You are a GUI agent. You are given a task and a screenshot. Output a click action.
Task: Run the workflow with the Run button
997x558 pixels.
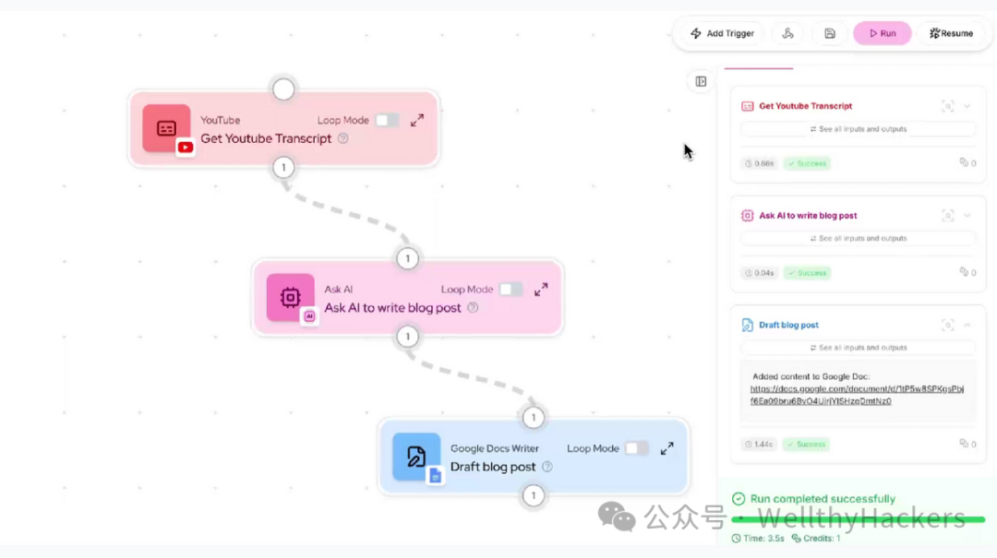[x=883, y=33]
